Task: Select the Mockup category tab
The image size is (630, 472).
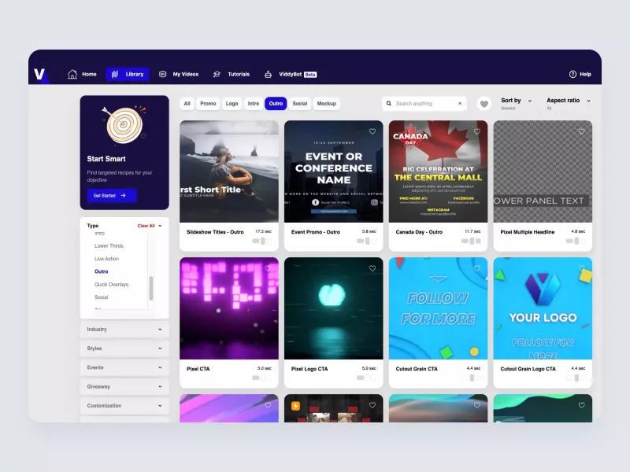Action: [x=326, y=104]
